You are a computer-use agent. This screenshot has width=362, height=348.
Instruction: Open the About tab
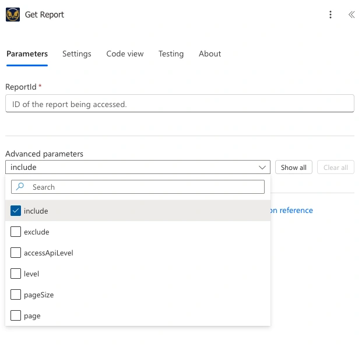tap(210, 54)
